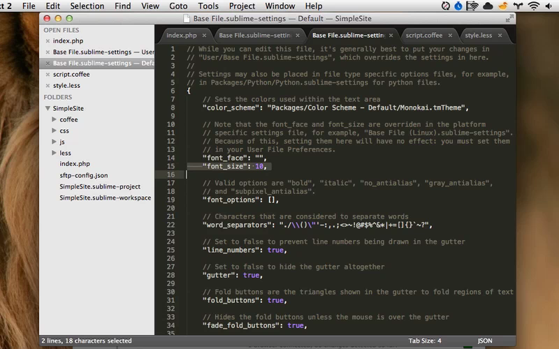Click line number 6 in gutter
This screenshot has height=349, width=559.
coord(173,91)
